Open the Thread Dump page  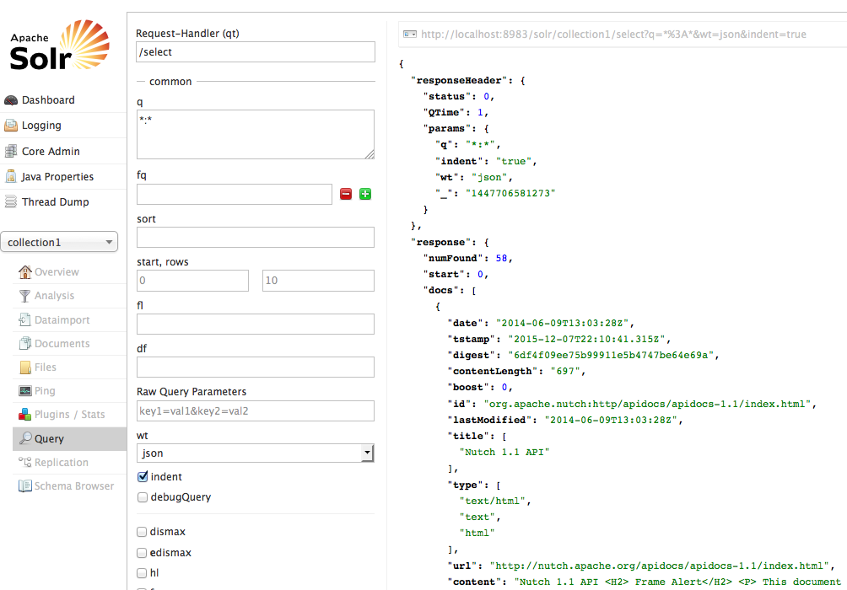pyautogui.click(x=55, y=202)
